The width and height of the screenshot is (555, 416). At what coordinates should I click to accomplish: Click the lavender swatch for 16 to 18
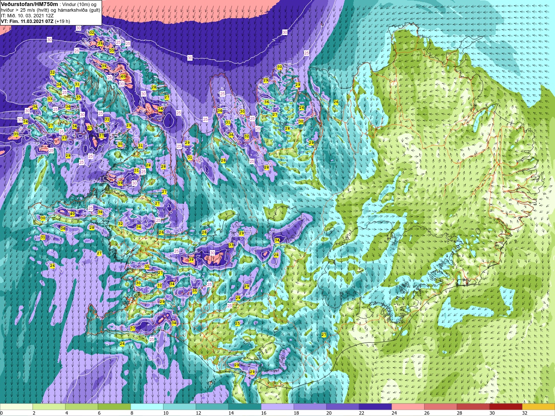277,407
